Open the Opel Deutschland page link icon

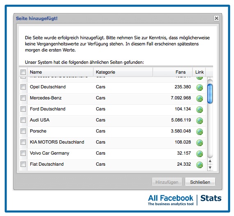[x=200, y=88]
